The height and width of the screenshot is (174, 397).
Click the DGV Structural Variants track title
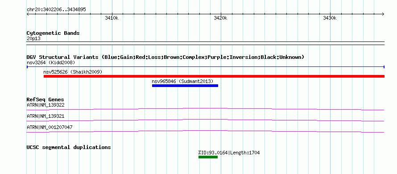pyautogui.click(x=165, y=57)
